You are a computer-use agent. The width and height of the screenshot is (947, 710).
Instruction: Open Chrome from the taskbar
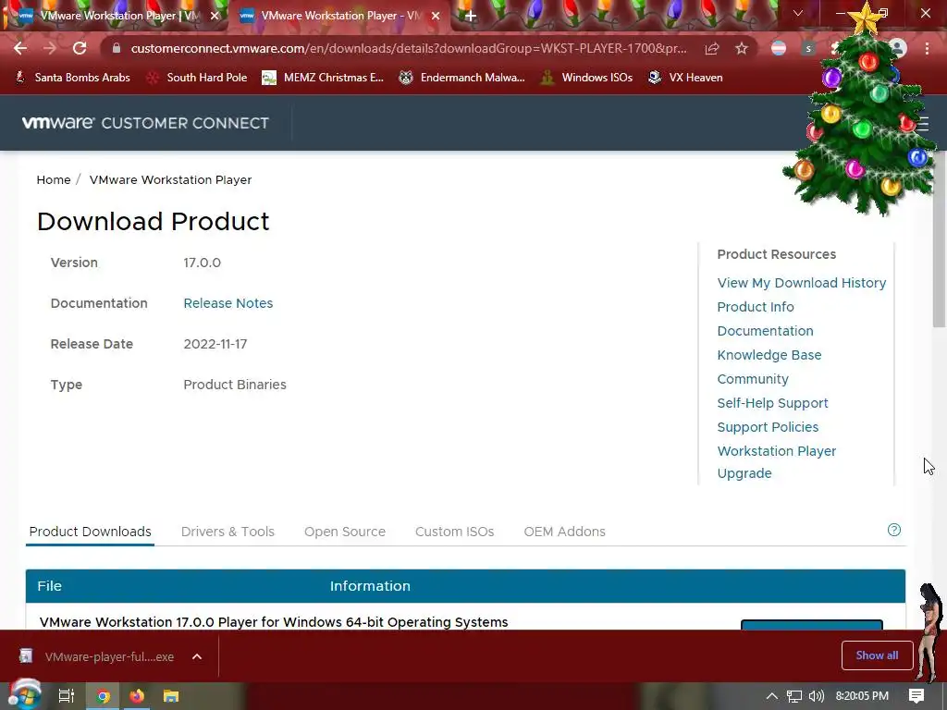click(103, 696)
